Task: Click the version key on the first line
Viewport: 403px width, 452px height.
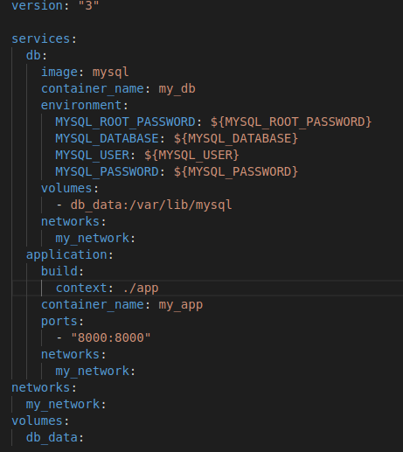Action: tap(37, 5)
